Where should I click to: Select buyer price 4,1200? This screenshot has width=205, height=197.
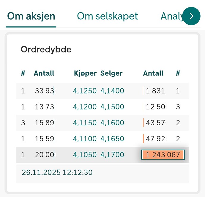tap(85, 107)
